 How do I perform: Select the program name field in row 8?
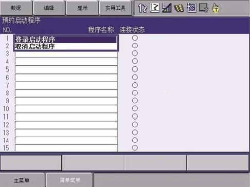[x=66, y=93]
